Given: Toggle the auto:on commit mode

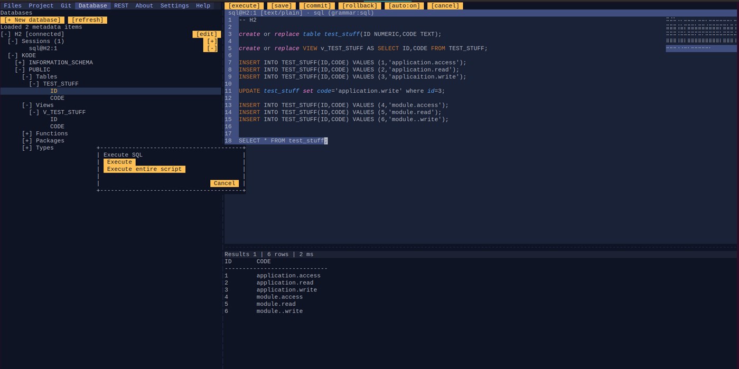Looking at the screenshot, I should pyautogui.click(x=404, y=6).
